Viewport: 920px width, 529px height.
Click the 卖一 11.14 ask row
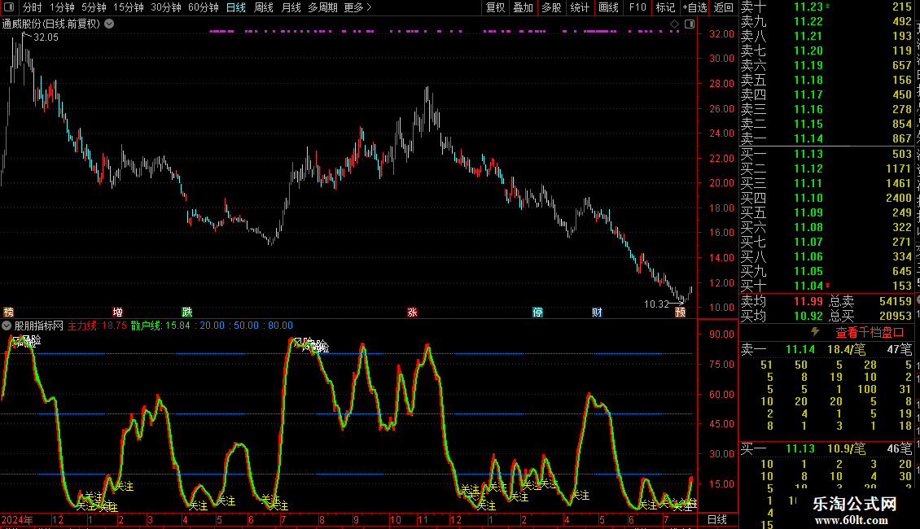826,138
